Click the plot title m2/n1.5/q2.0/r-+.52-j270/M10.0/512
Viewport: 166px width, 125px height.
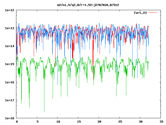tap(88, 5)
